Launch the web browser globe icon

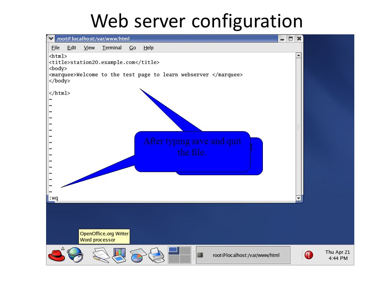pos(75,255)
